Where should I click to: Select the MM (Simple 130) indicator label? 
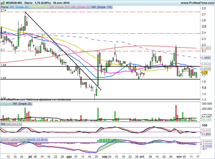[102, 7]
